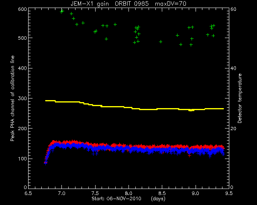Select the Peak PHA channel axis label
The width and height of the screenshot is (257, 205).
click(x=12, y=98)
